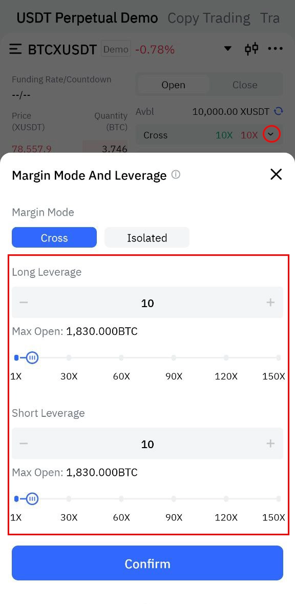This screenshot has width=295, height=604.
Task: Decrease Short Leverage with the minus button
Action: (x=24, y=444)
